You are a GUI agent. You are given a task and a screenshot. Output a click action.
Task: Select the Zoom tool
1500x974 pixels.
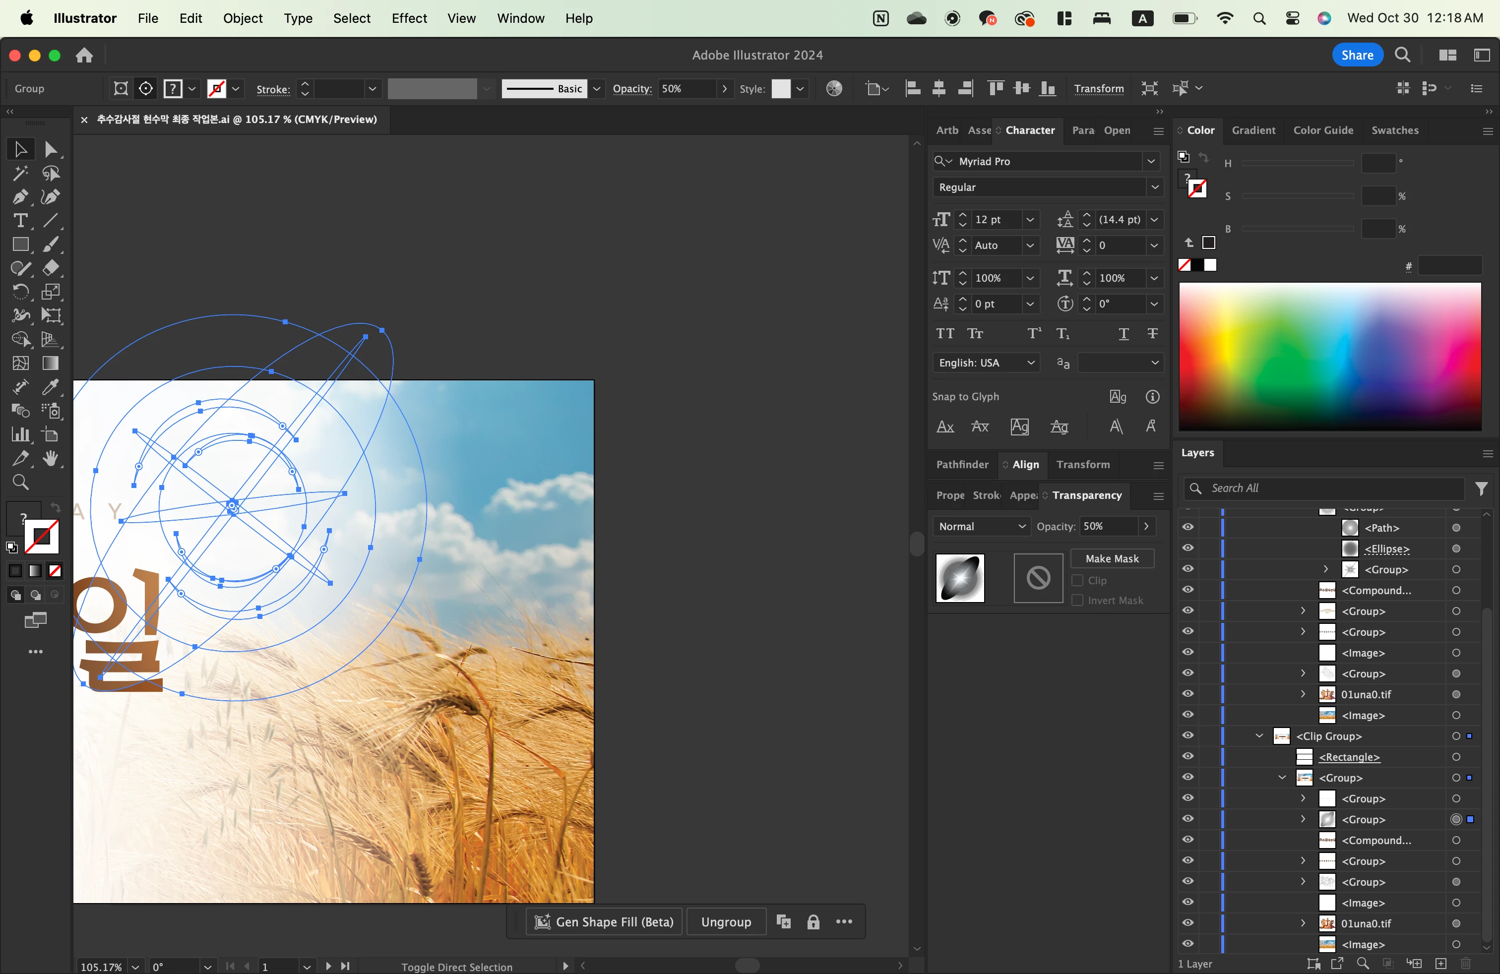coord(20,483)
